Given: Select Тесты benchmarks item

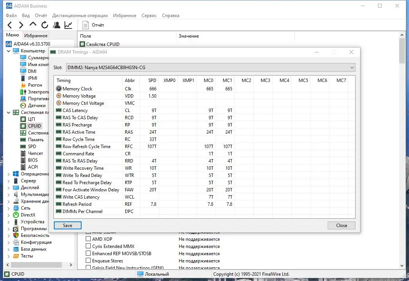Looking at the screenshot, I should [x=27, y=256].
